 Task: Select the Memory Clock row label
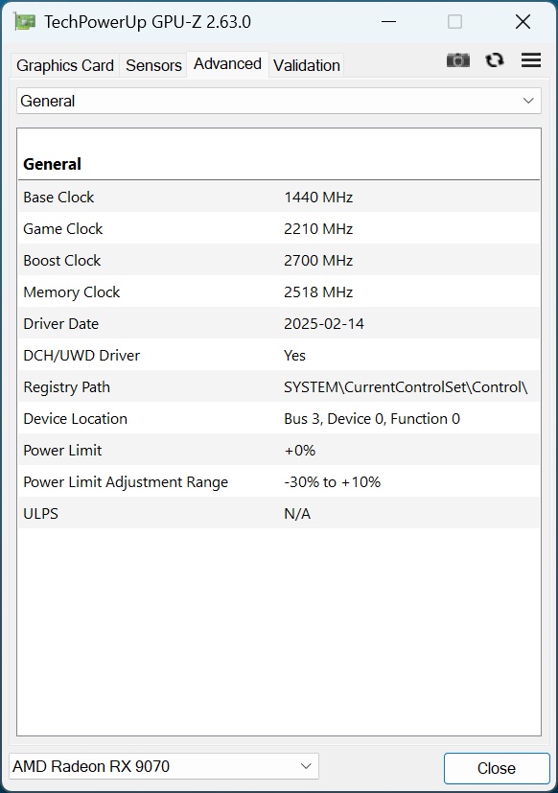tap(72, 292)
